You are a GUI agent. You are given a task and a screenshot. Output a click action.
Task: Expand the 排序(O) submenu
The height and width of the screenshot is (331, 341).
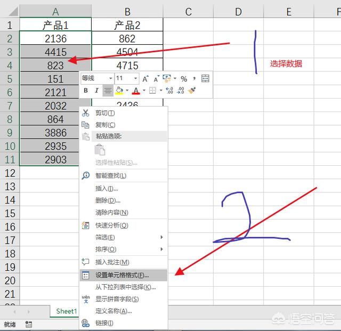point(161,249)
